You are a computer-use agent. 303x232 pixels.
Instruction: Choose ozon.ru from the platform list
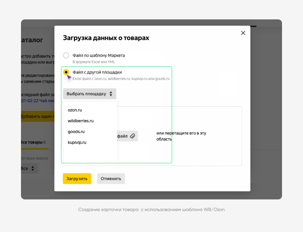(75, 110)
